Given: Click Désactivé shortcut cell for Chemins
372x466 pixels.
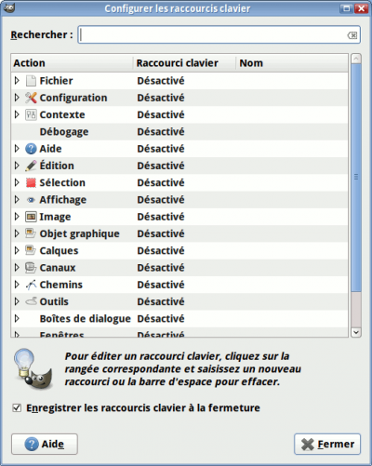Looking at the screenshot, I should pos(161,285).
